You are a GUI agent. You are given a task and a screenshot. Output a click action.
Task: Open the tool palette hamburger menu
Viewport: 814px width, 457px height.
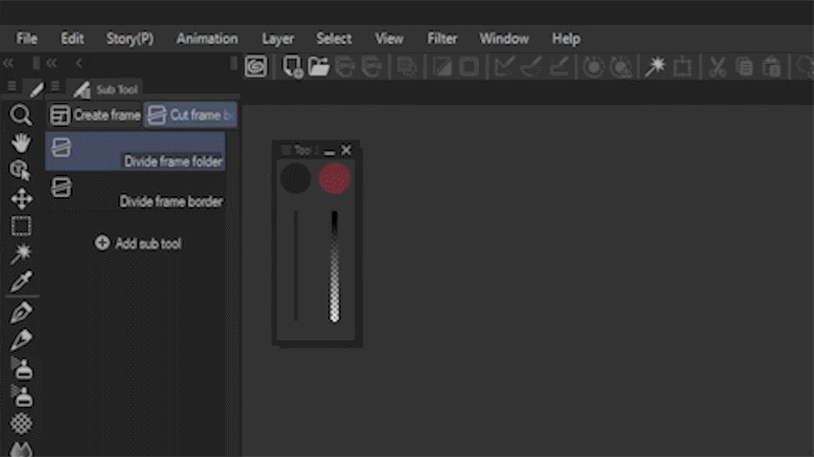tap(11, 87)
